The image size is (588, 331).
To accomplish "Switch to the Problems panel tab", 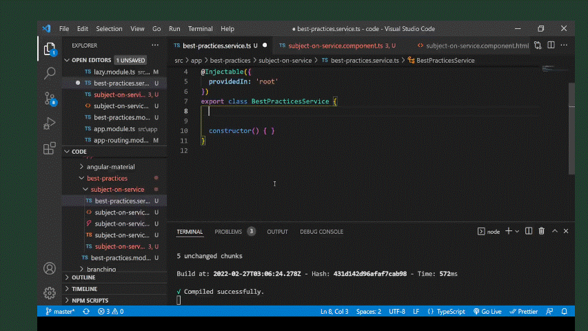I will coord(234,232).
